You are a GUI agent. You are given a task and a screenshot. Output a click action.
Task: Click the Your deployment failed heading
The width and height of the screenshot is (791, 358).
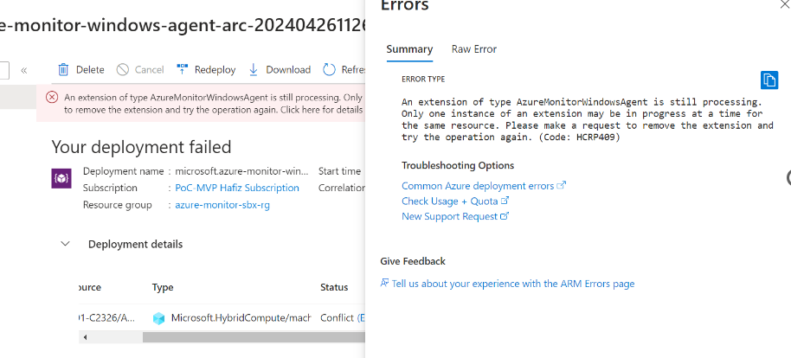141,147
